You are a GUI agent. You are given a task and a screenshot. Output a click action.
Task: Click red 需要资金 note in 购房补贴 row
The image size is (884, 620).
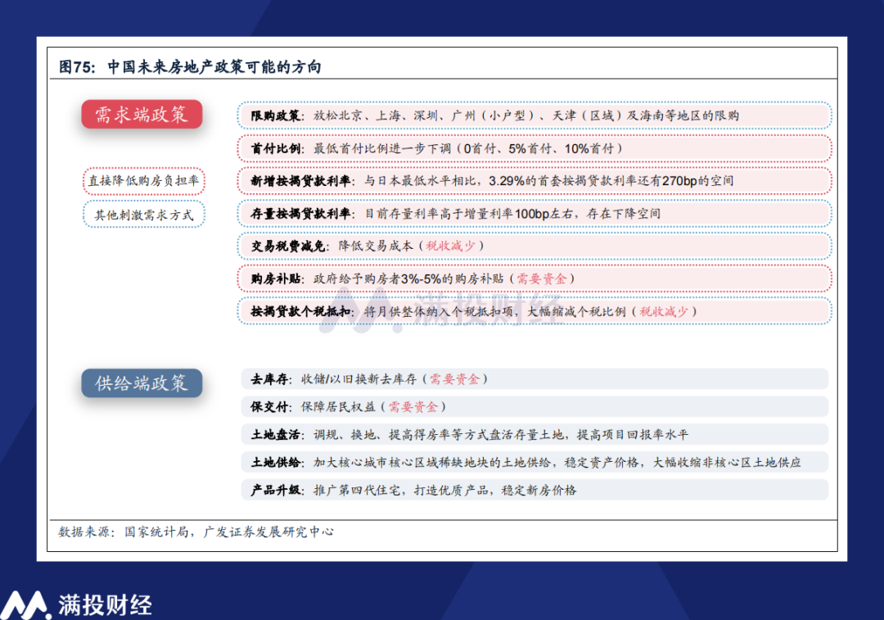[542, 278]
